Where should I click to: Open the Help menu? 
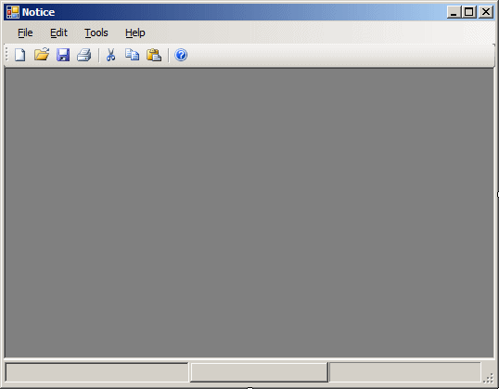coord(134,32)
